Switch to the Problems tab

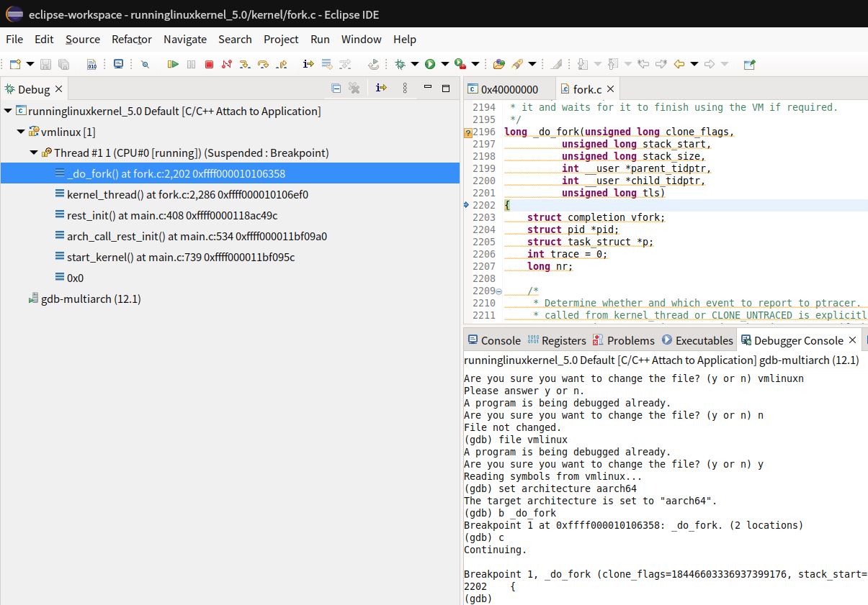point(623,340)
